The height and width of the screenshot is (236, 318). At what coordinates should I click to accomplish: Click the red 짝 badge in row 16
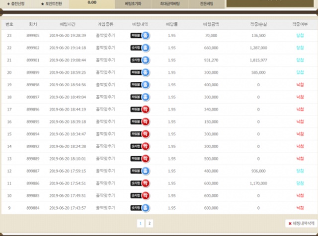(x=146, y=122)
